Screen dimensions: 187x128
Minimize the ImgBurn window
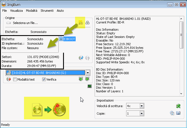(170, 5)
